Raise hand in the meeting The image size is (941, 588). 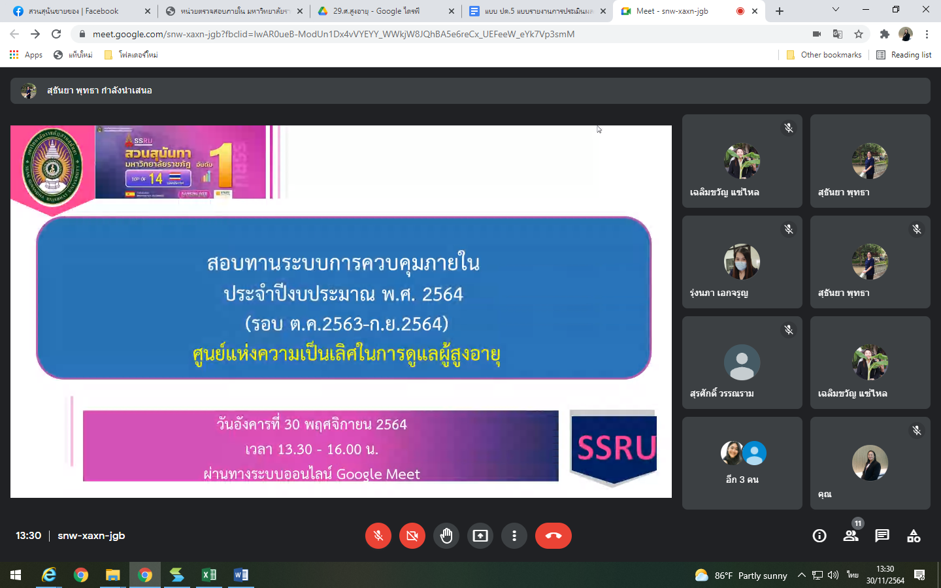coord(446,536)
